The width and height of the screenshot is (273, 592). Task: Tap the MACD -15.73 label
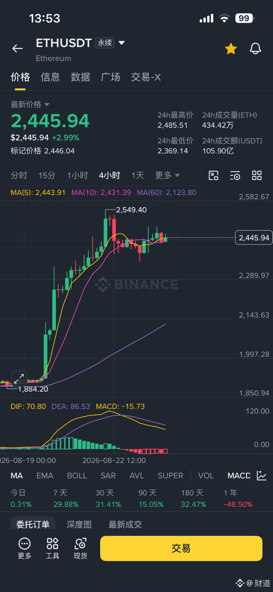[120, 406]
